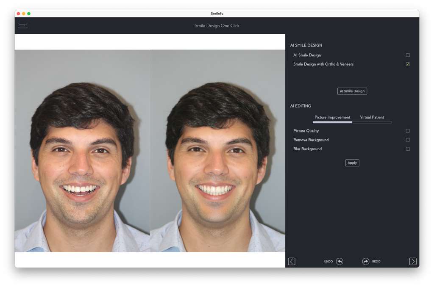Switch to the Virtual Patient tab
Image resolution: width=434 pixels, height=287 pixels.
(372, 117)
